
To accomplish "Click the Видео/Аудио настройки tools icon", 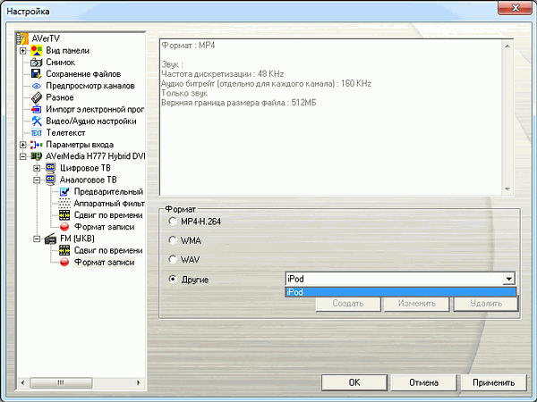I will click(x=37, y=121).
